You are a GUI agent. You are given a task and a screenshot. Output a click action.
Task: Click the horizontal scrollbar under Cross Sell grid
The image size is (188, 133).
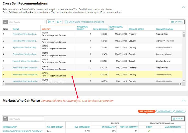(75, 84)
